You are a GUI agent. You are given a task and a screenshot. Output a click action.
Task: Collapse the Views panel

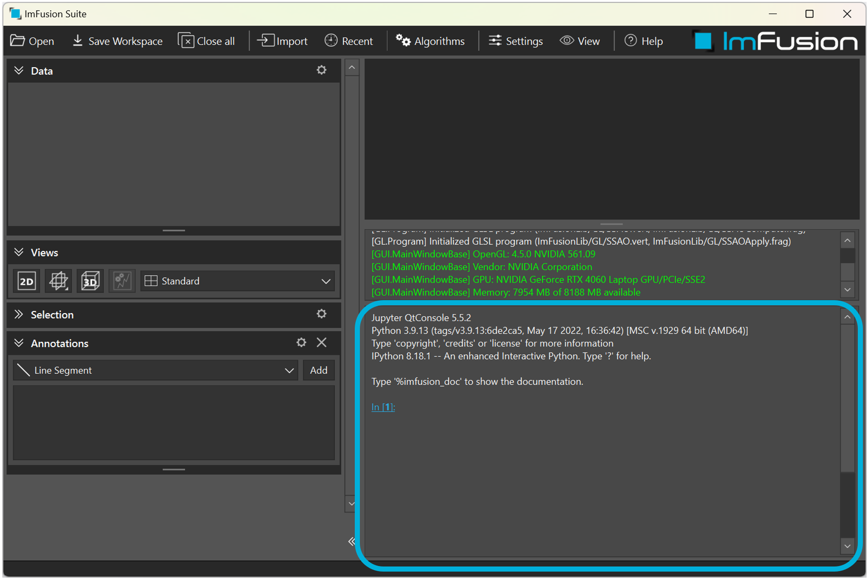(x=19, y=252)
